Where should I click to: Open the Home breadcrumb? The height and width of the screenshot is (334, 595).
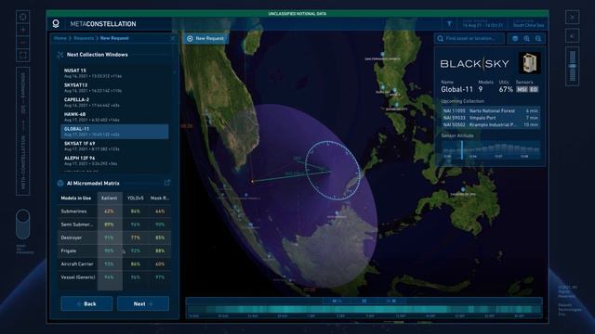[x=59, y=38]
